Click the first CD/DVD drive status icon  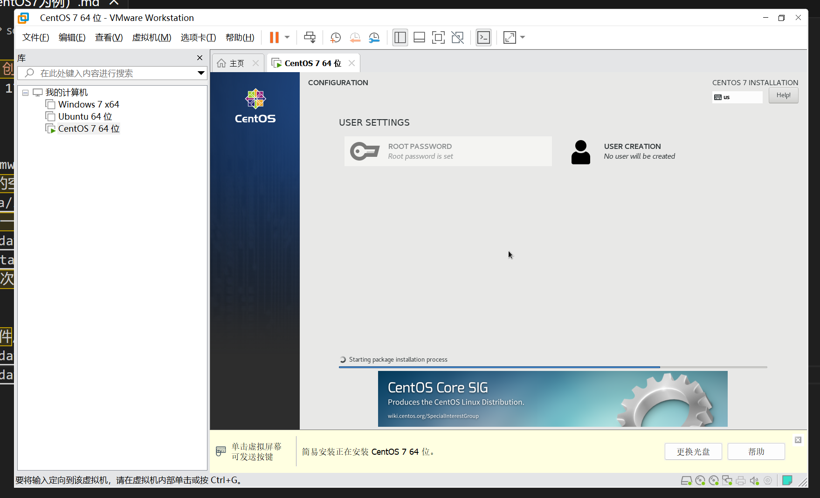click(700, 481)
